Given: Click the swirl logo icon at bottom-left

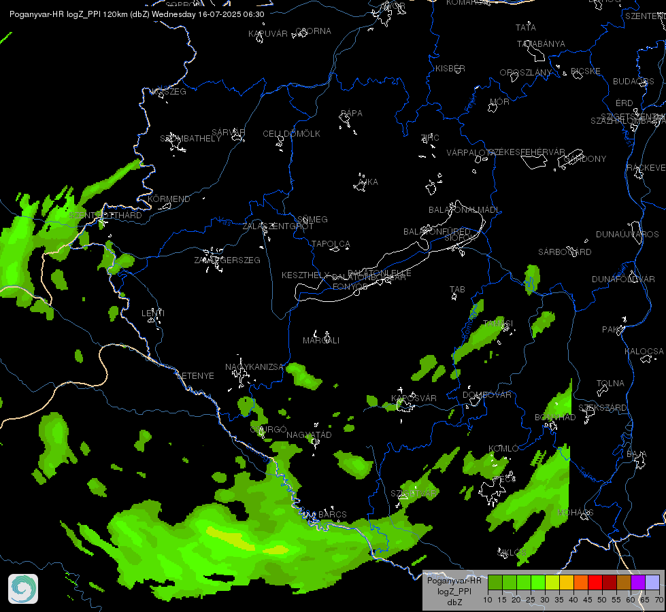Looking at the screenshot, I should point(23,589).
